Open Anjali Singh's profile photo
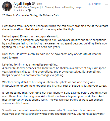Screen dimensions: 110x121 [x=7, y=6]
